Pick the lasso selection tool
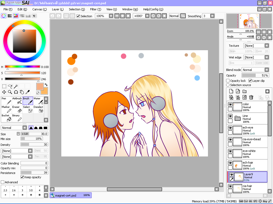Viewport: 273px width, 204px height. [x=10, y=86]
